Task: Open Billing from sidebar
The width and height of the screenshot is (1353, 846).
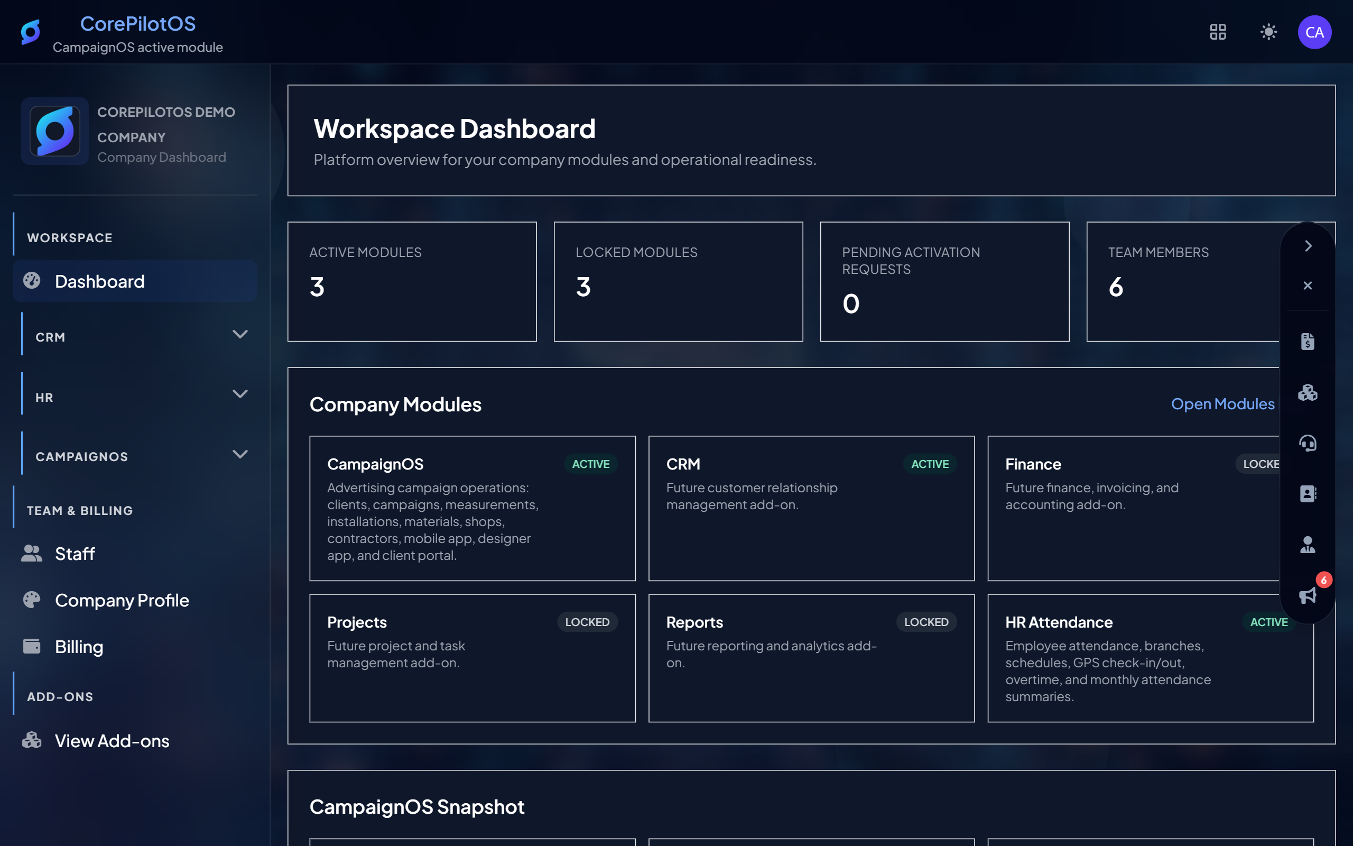Action: (x=135, y=646)
